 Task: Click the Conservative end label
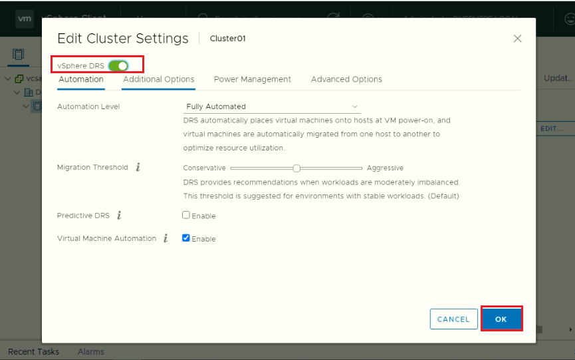204,168
